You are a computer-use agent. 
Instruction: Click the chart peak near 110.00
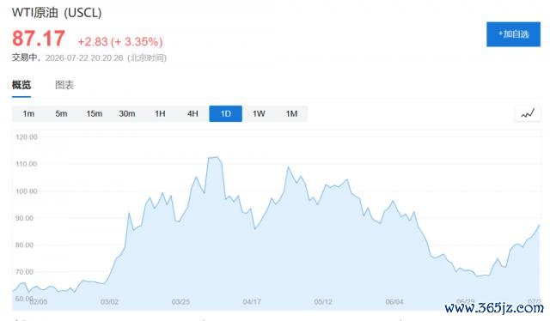tap(215, 157)
